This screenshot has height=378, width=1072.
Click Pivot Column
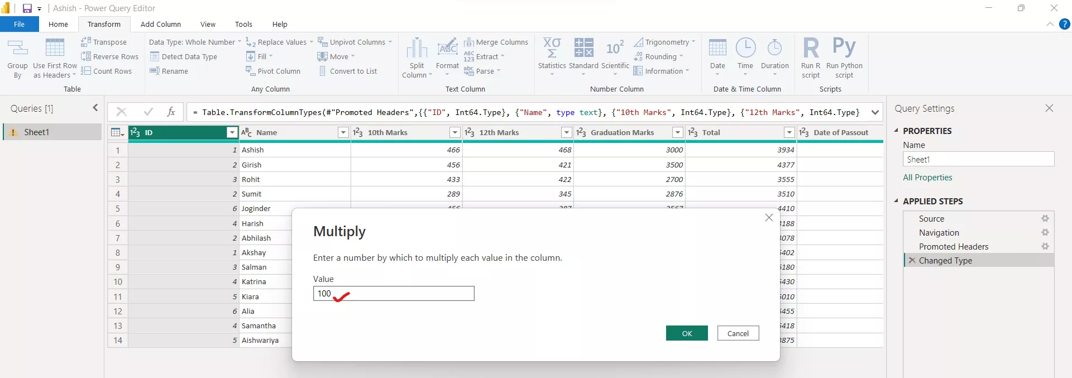(273, 71)
